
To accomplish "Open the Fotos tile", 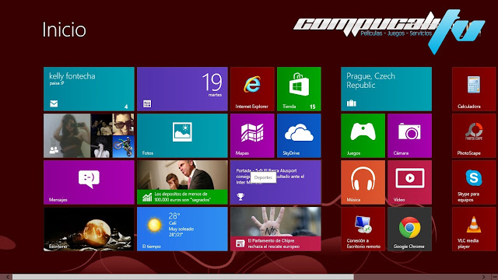I will click(x=182, y=135).
